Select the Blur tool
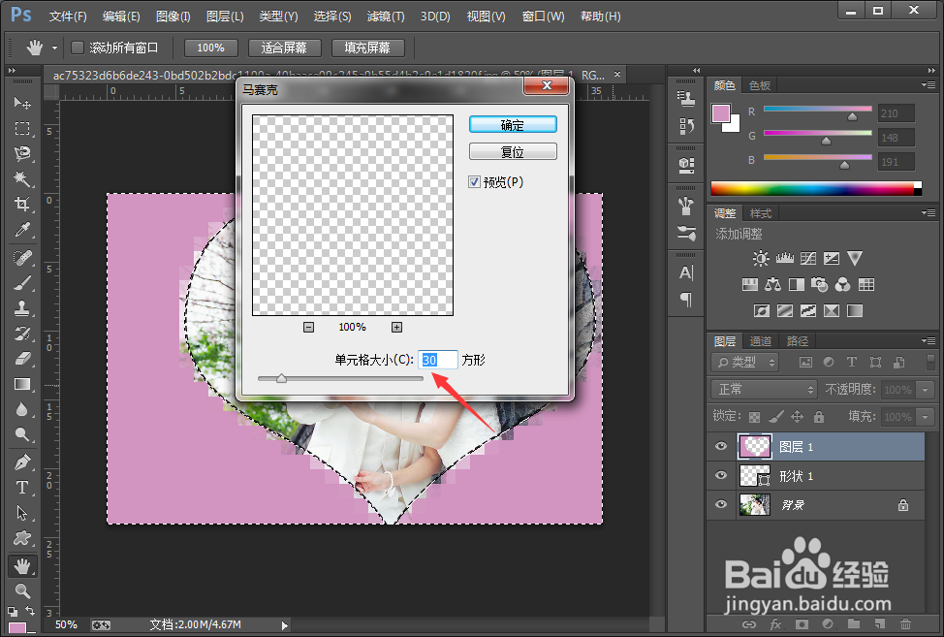The image size is (944, 637). (x=22, y=409)
